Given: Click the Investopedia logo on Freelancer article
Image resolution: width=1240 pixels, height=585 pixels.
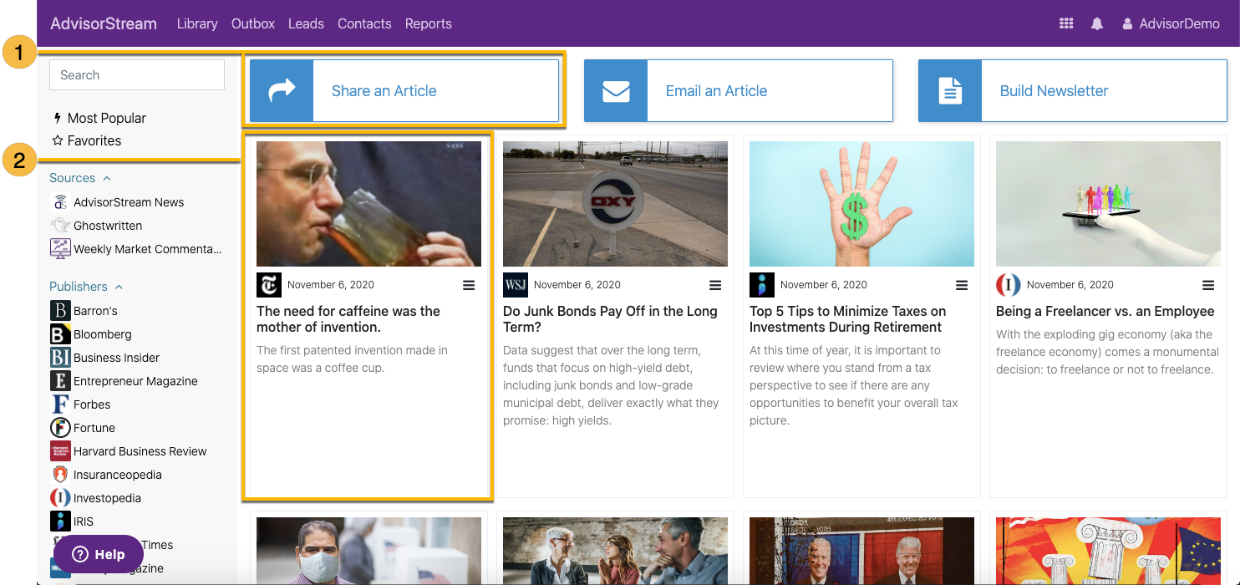Looking at the screenshot, I should [1009, 285].
